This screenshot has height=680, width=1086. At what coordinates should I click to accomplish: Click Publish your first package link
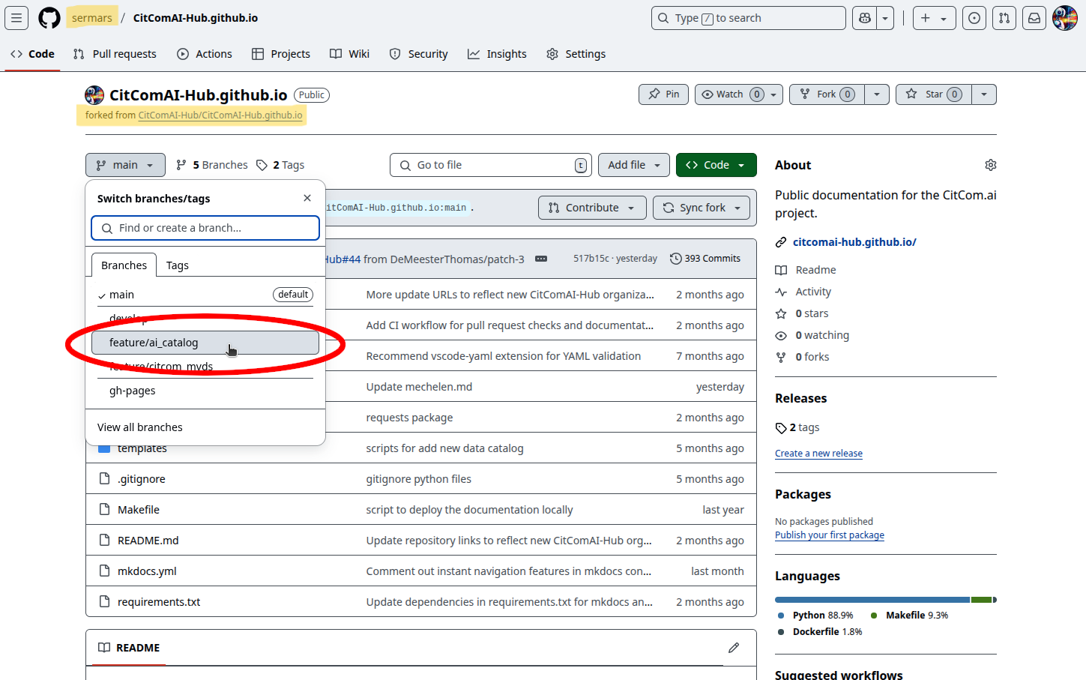pos(830,535)
